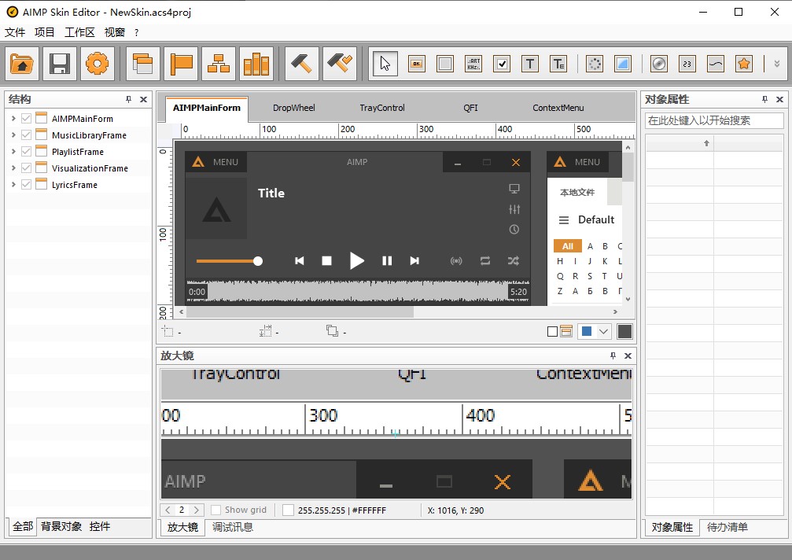
Task: Select the arrow pointer tool
Action: tap(385, 64)
